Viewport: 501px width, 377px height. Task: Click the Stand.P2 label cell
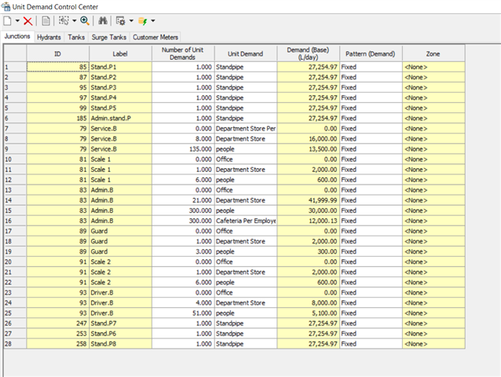tap(120, 77)
